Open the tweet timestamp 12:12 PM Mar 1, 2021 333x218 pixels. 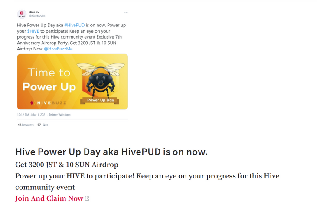click(32, 115)
